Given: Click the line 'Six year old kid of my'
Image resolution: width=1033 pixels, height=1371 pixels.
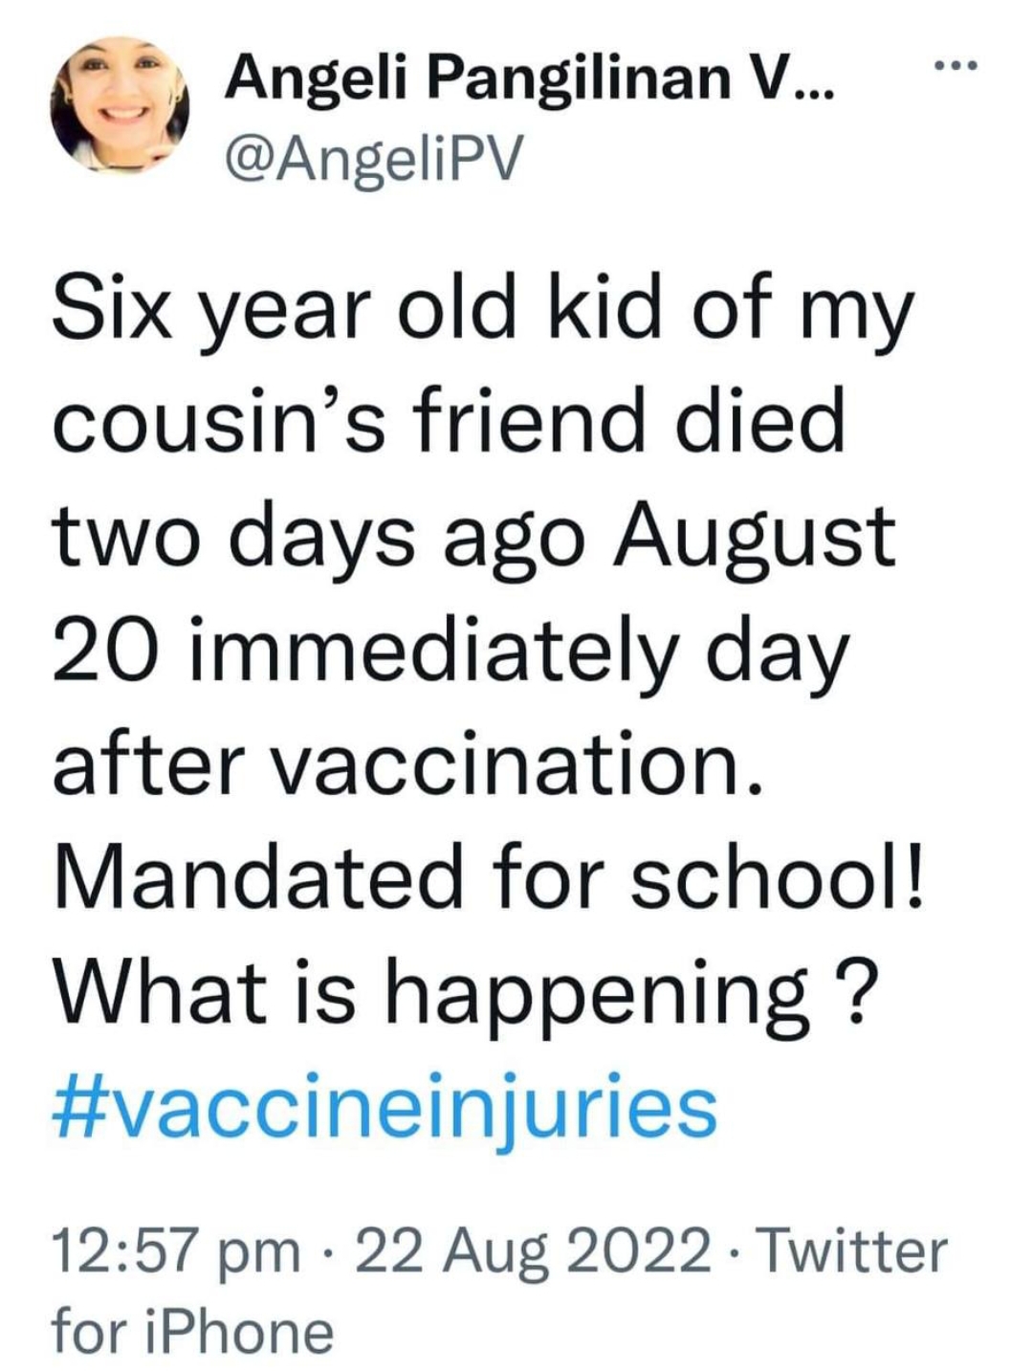Looking at the screenshot, I should [483, 316].
